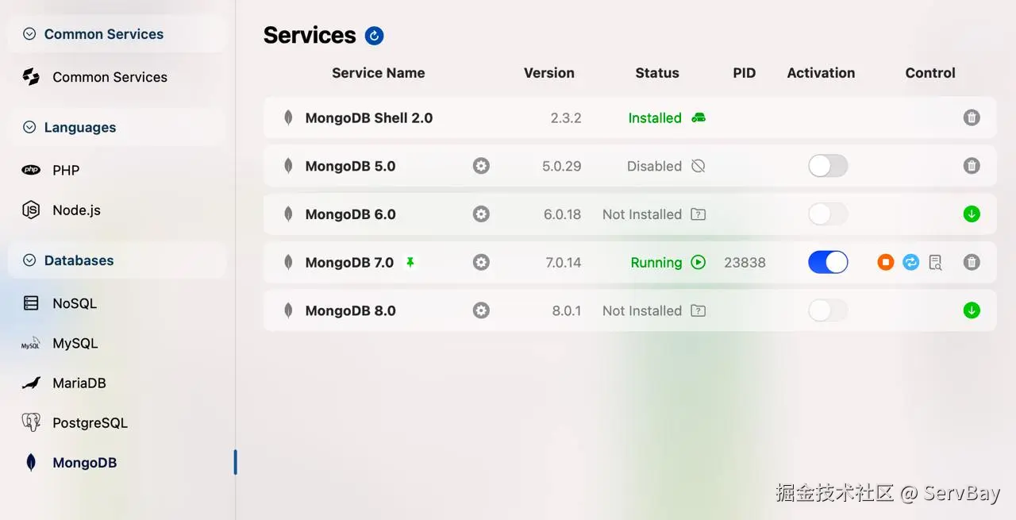This screenshot has width=1016, height=520.
Task: Click version number 6.0.18
Action: 563,214
